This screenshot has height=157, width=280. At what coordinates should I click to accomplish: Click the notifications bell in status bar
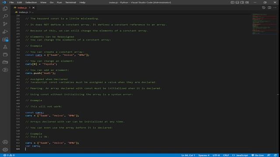point(275,155)
